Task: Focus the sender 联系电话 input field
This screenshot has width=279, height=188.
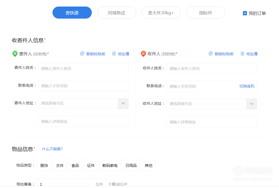Action: pyautogui.click(x=83, y=86)
